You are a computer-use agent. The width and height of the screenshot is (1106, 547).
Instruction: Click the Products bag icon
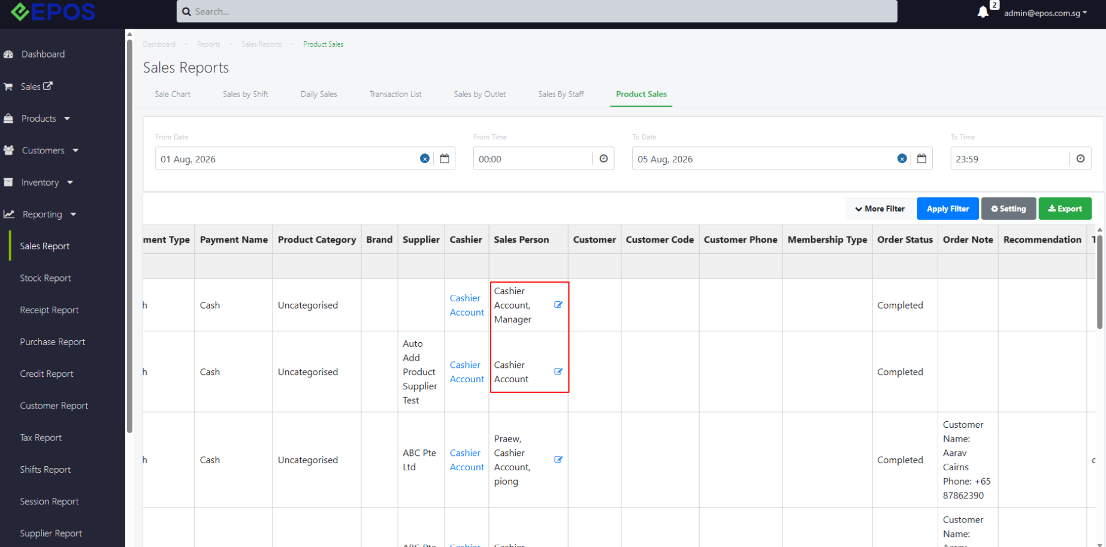pyautogui.click(x=8, y=119)
